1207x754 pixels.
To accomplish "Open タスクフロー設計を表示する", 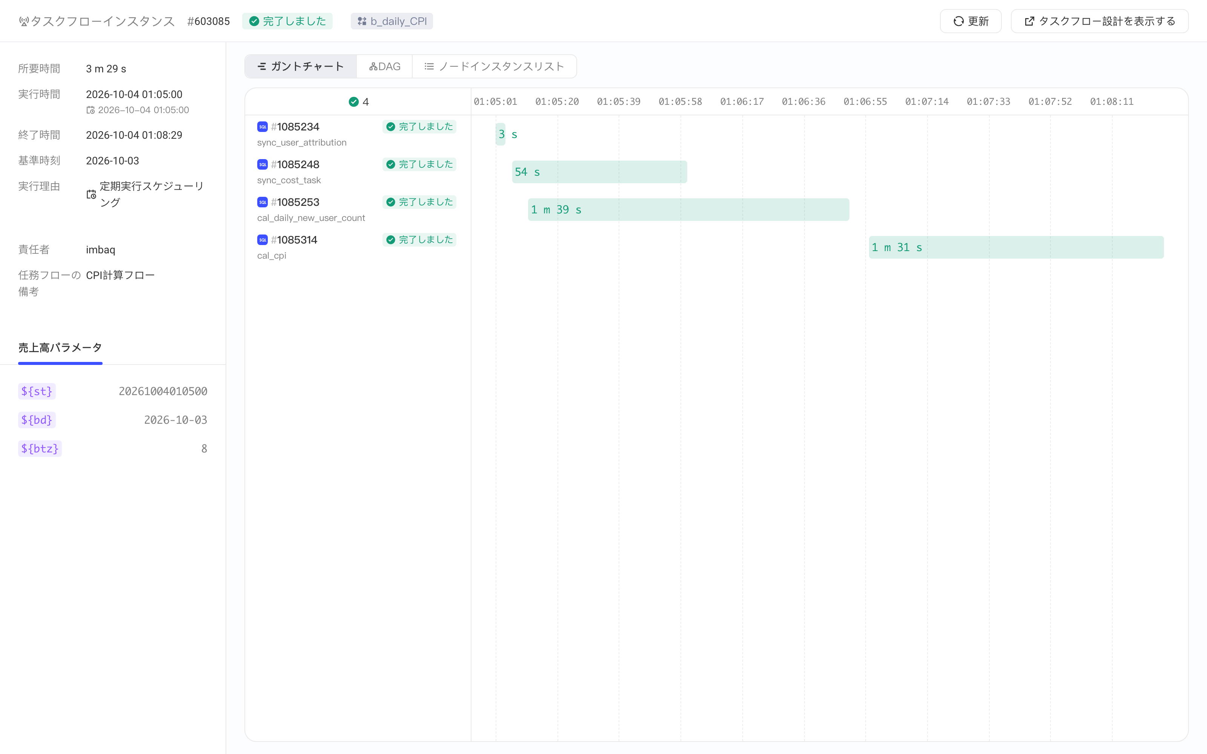I will (x=1099, y=21).
